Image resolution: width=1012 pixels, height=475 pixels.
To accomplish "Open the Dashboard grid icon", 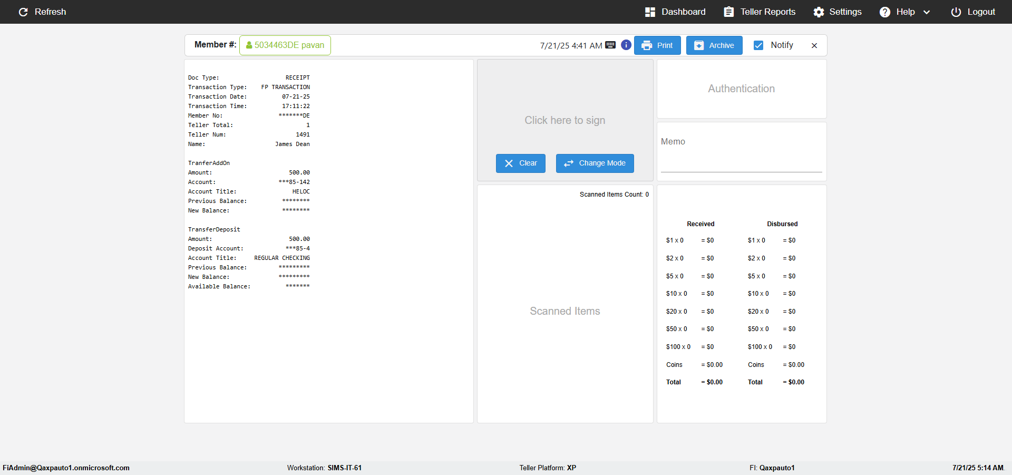I will coord(650,12).
